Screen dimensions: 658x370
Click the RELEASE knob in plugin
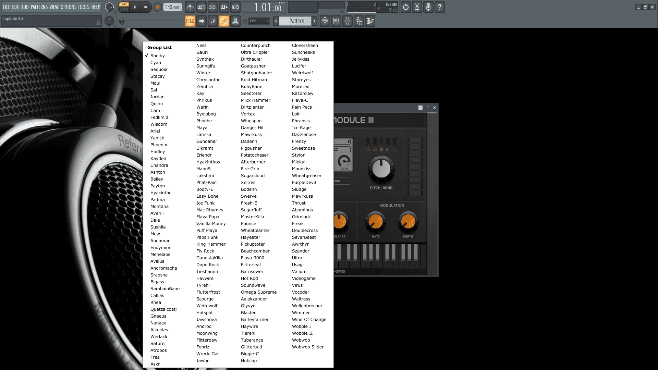340,221
